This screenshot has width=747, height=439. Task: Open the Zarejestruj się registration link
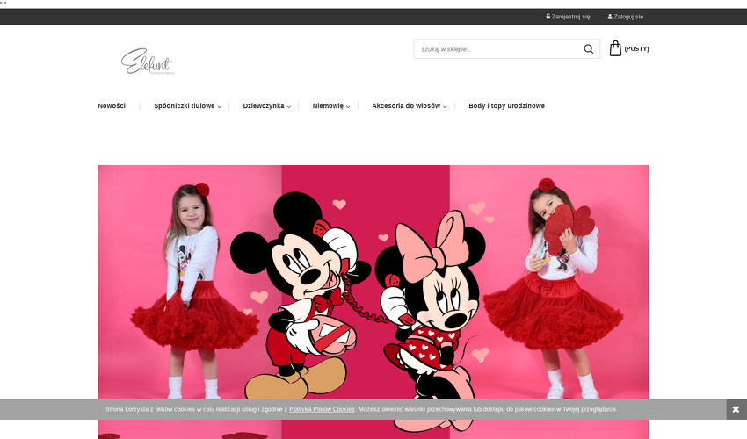[x=570, y=17]
